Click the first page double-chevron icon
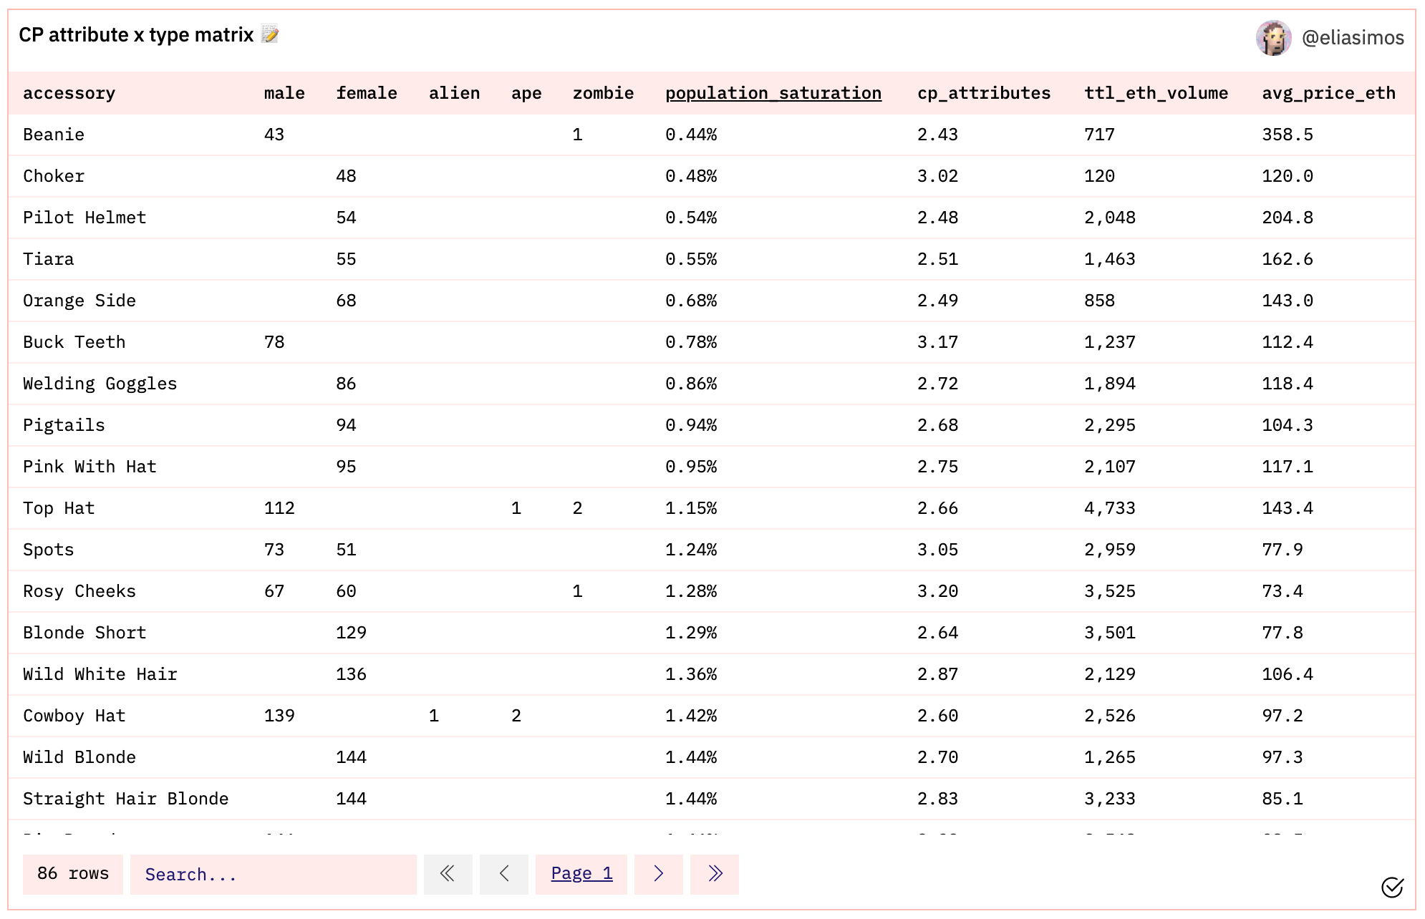The image size is (1425, 919). pos(448,874)
